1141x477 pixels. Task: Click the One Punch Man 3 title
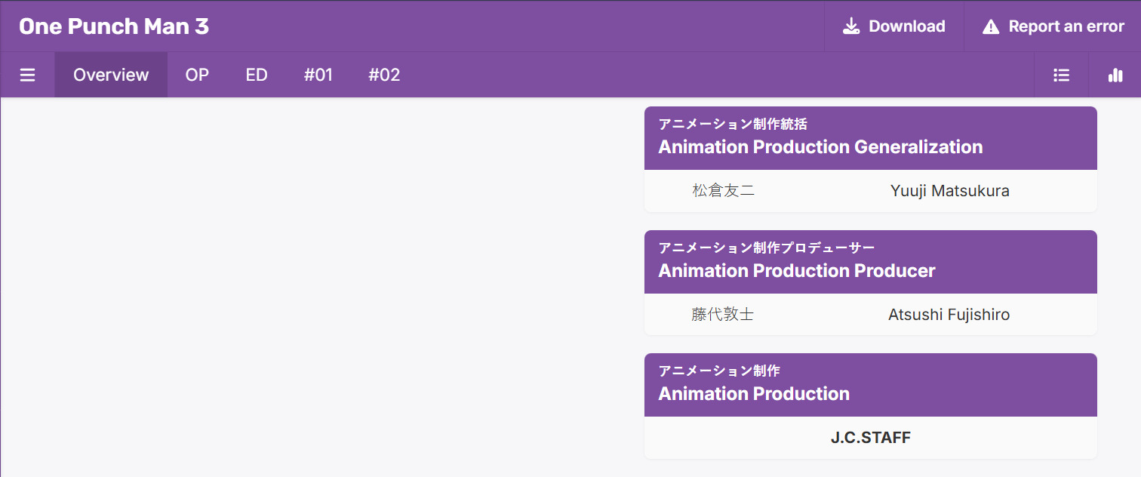pyautogui.click(x=114, y=26)
